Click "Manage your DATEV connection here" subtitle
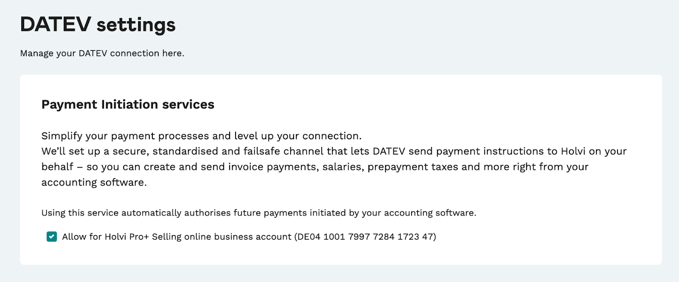The width and height of the screenshot is (679, 282). click(102, 53)
